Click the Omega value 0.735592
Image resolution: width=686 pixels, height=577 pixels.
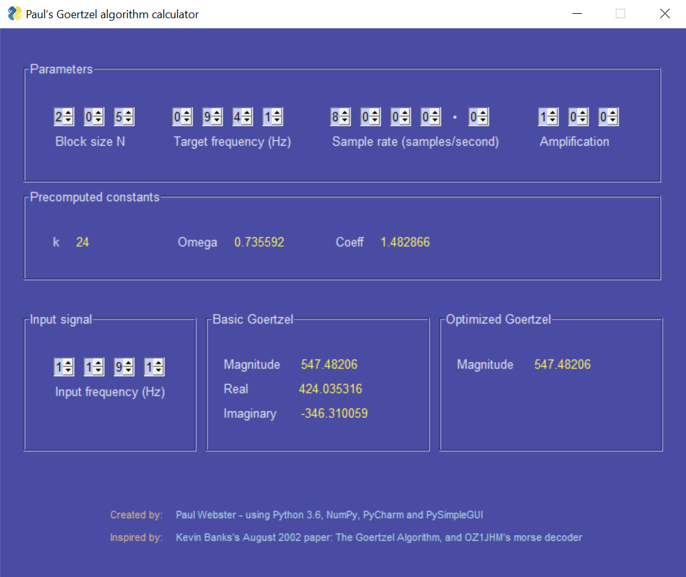pos(260,242)
